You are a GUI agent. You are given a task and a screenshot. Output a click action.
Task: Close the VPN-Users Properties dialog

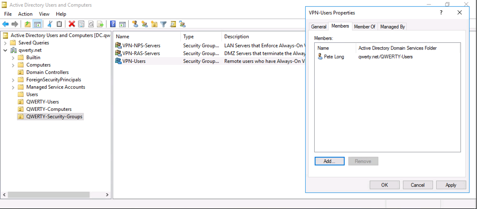[459, 13]
